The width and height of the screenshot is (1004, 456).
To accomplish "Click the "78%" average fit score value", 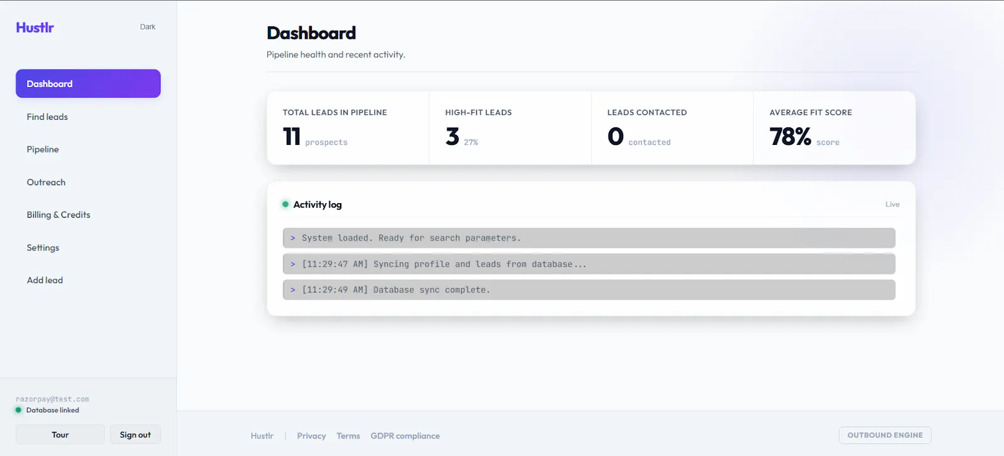I will [790, 136].
